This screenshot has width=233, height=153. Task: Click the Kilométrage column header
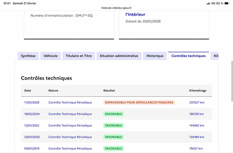pos(198,91)
